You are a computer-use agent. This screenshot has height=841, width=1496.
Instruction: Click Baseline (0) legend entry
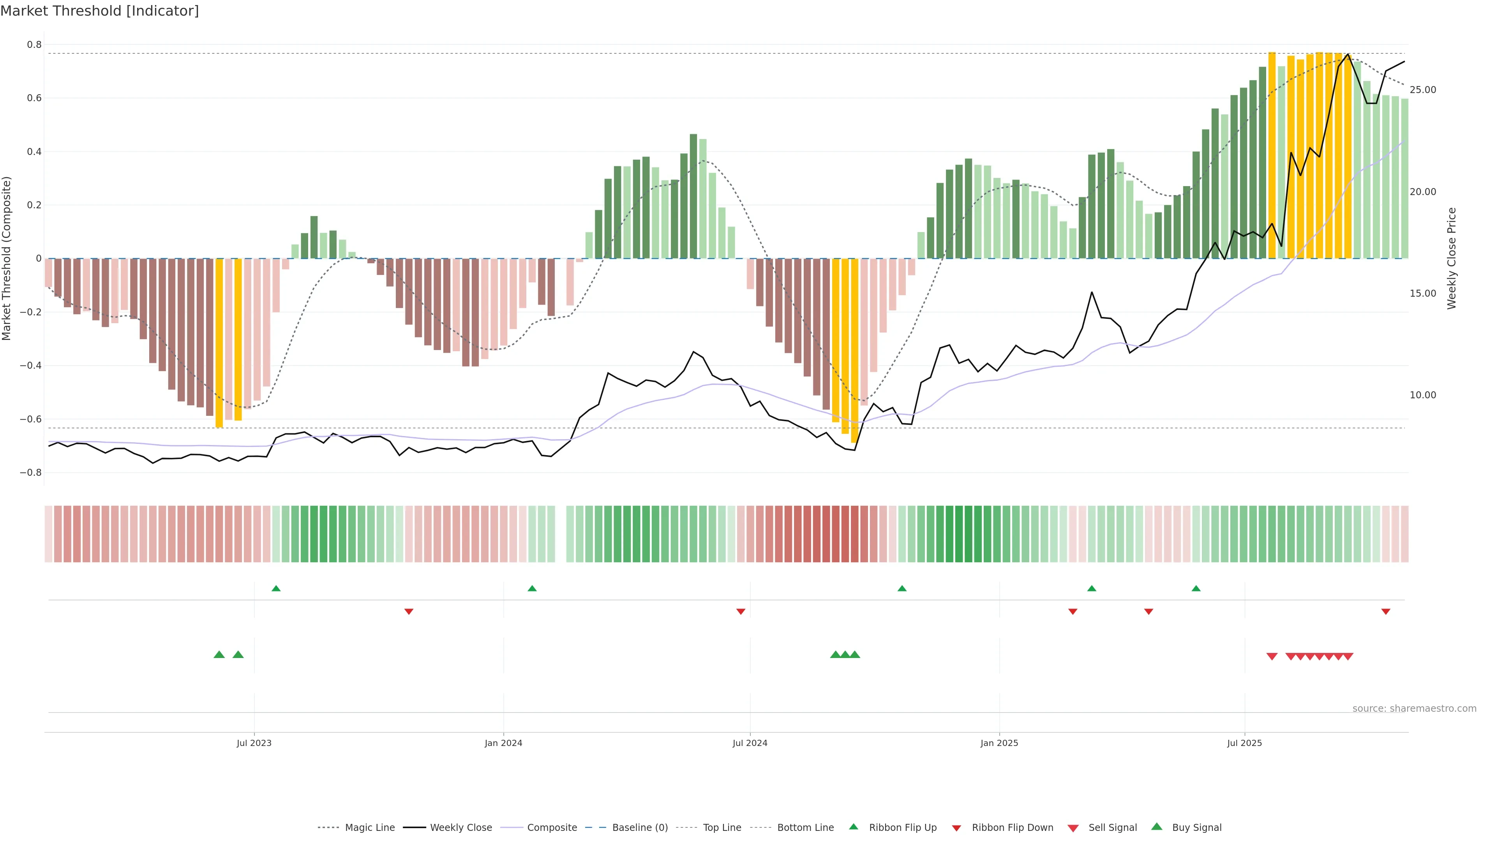639,827
